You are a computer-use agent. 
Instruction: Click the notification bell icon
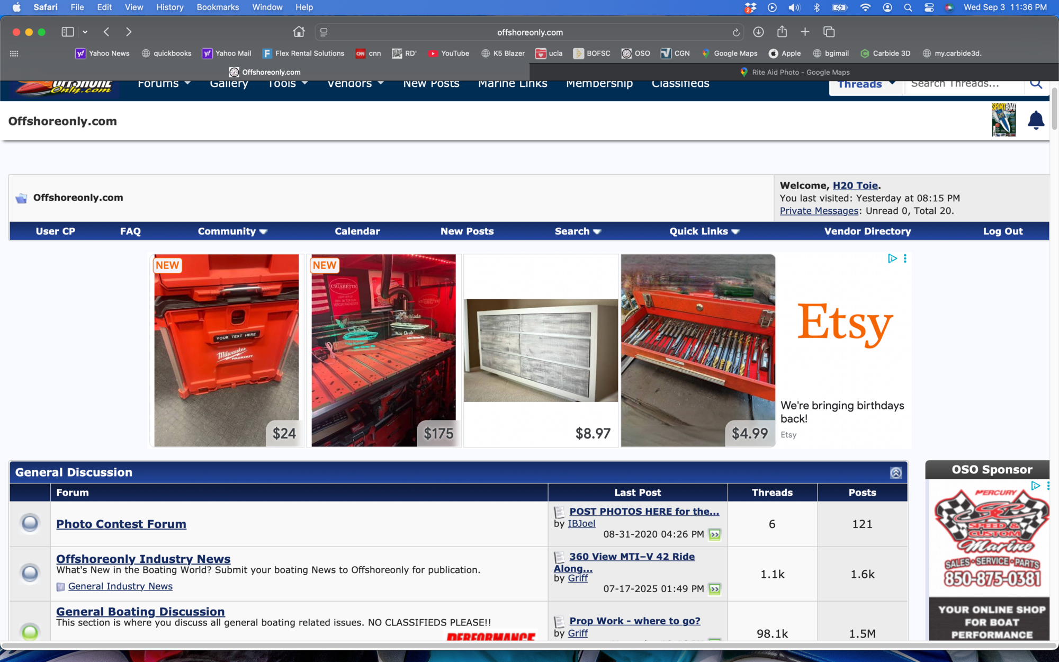tap(1035, 121)
